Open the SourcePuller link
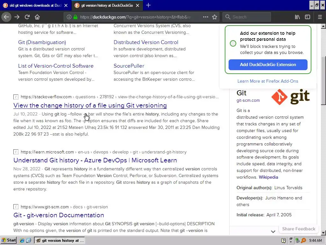The height and width of the screenshot is (245, 326). coord(129,66)
